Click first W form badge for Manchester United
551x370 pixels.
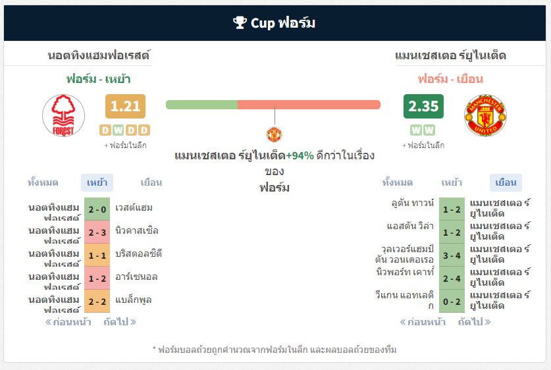click(416, 130)
